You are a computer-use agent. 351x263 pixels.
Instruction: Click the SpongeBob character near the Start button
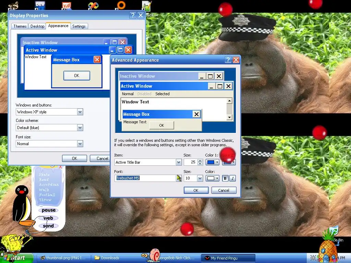coord(14,244)
